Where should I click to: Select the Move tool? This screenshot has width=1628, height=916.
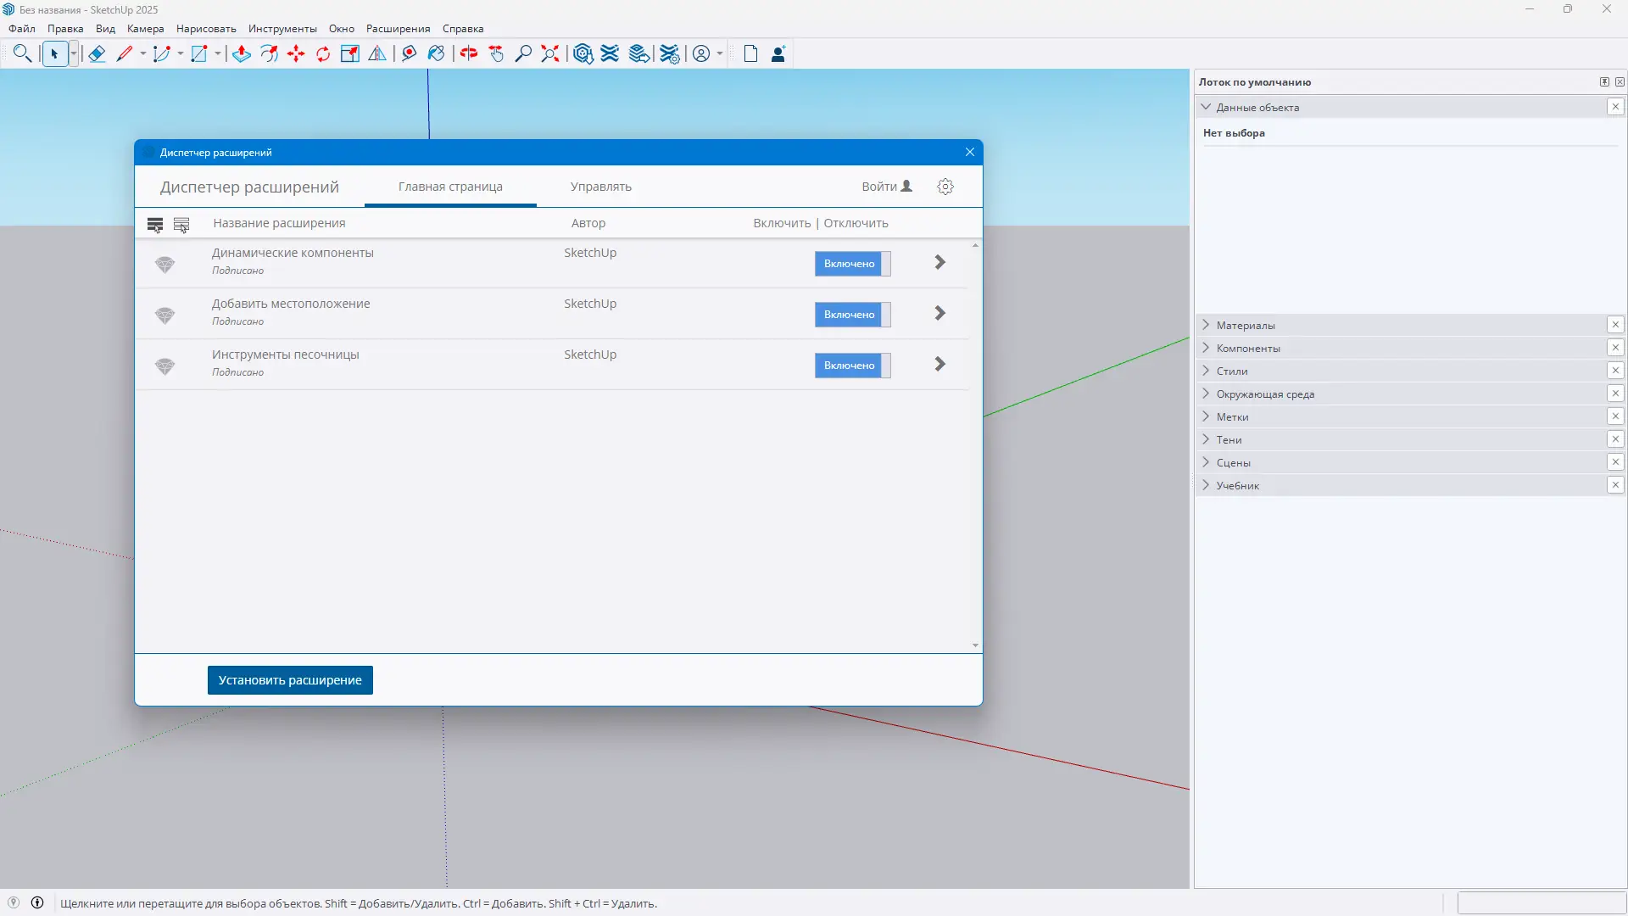click(296, 54)
